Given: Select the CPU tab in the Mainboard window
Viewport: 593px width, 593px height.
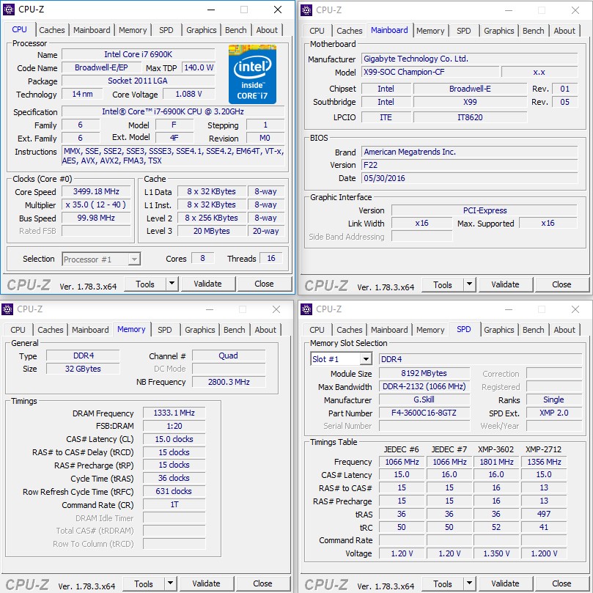Looking at the screenshot, I should point(317,31).
